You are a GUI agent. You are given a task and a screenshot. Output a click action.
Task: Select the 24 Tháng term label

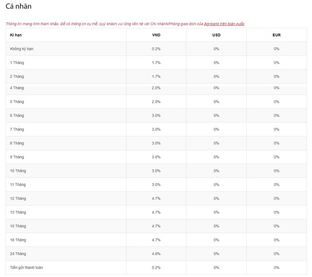(x=18, y=254)
